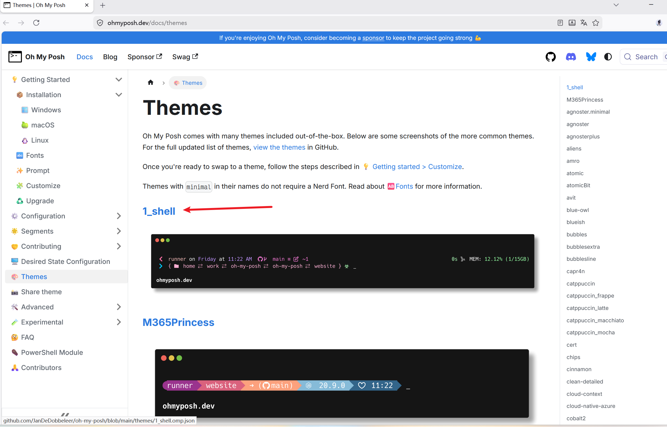This screenshot has width=667, height=427.
Task: Open Share theme in the sidebar
Action: click(41, 292)
